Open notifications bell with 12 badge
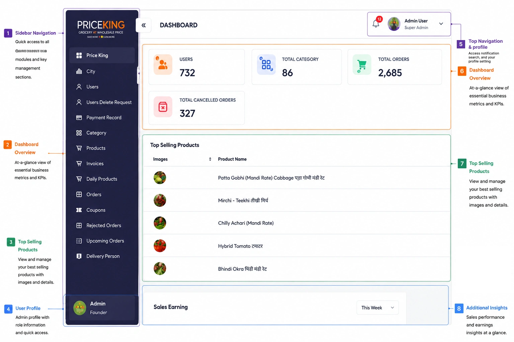Image resolution: width=514 pixels, height=342 pixels. 376,23
